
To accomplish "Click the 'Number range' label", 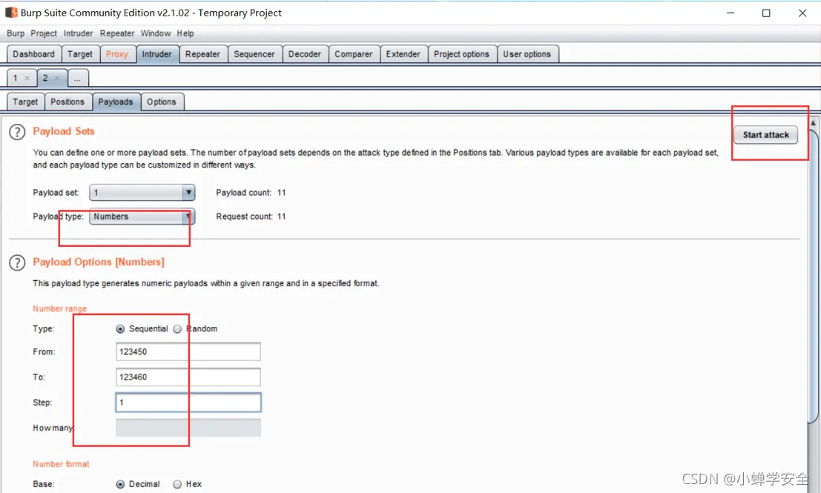I will tap(59, 309).
